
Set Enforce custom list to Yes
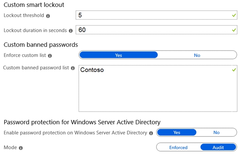pos(119,55)
